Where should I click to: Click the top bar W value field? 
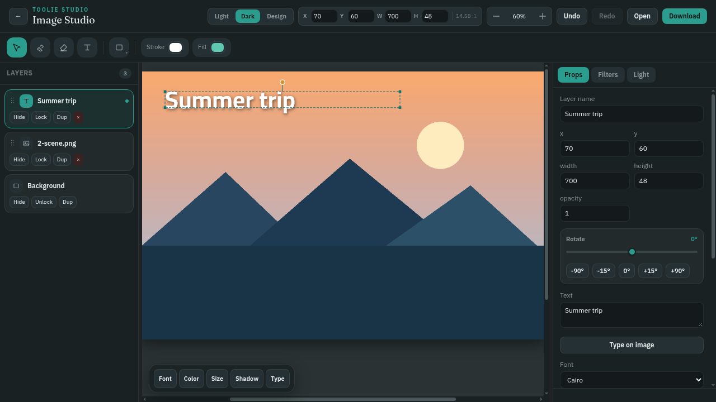(398, 16)
